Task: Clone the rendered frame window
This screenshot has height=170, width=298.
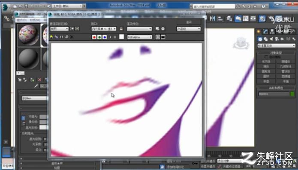Action: pyautogui.click(x=62, y=37)
